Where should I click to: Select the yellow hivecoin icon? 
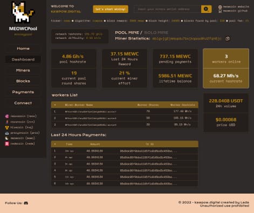tap(7, 127)
